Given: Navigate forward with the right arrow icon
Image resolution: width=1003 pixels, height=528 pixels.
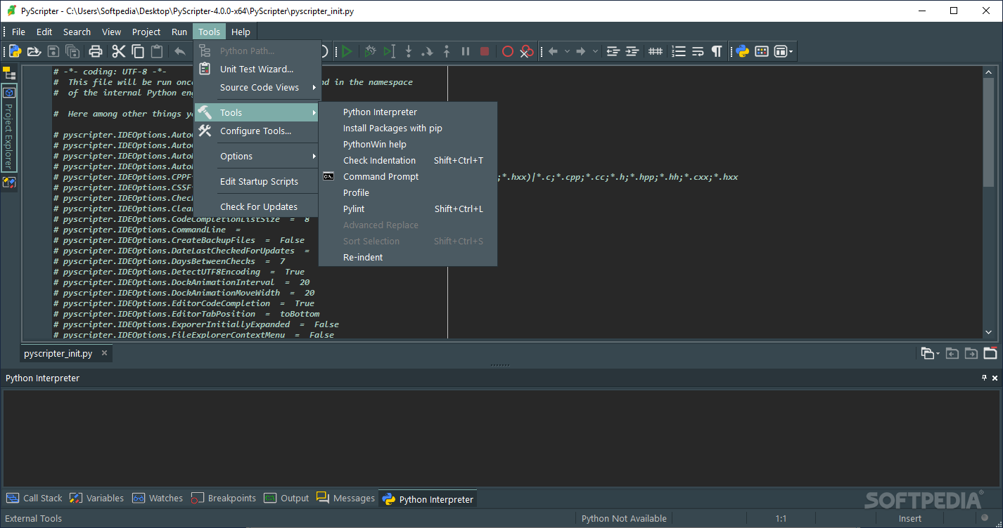Looking at the screenshot, I should 581,51.
